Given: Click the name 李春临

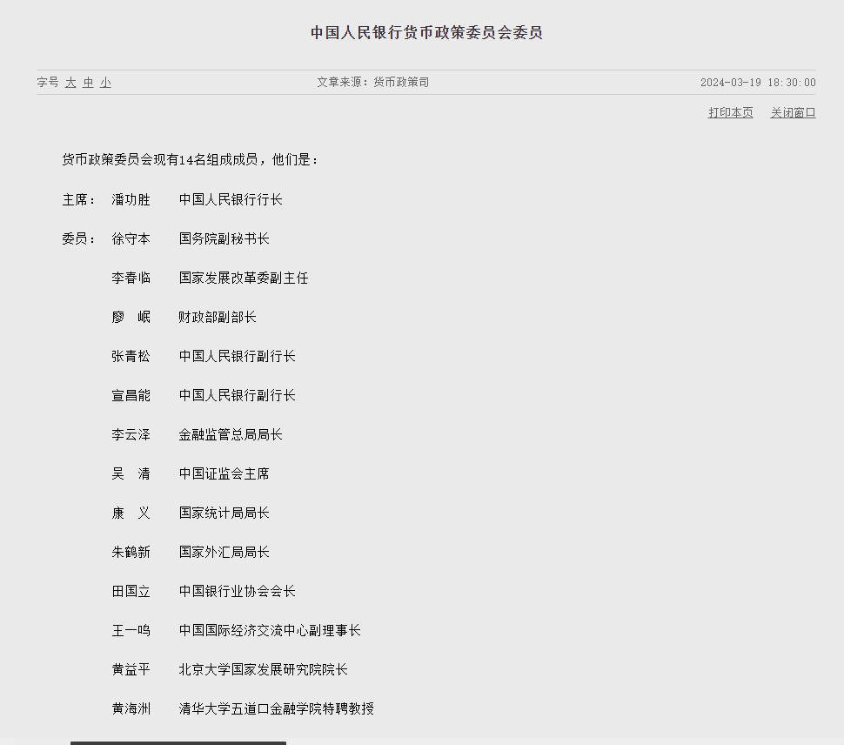Looking at the screenshot, I should (131, 279).
